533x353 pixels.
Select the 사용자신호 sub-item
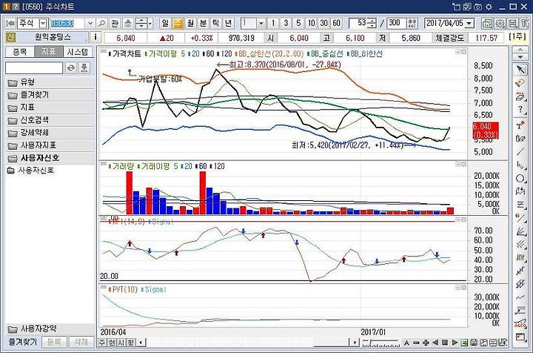[36, 171]
